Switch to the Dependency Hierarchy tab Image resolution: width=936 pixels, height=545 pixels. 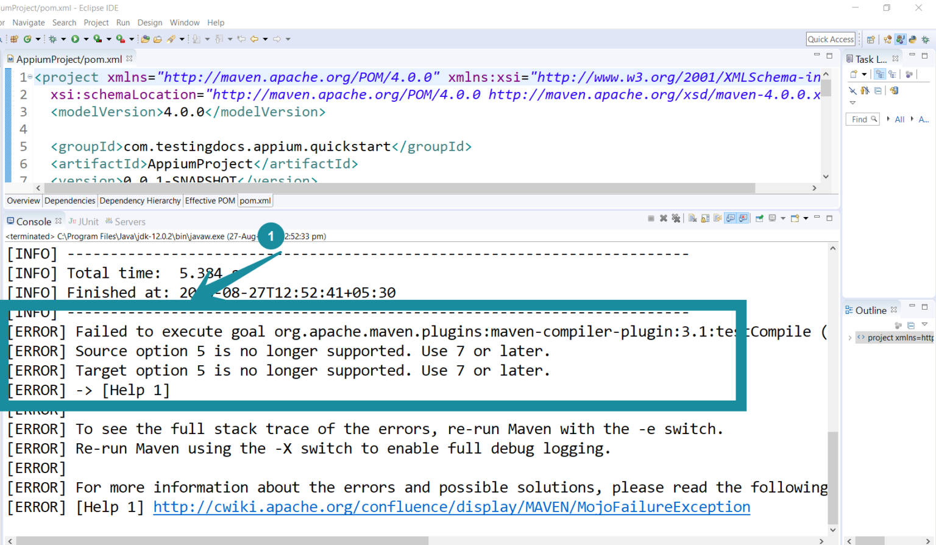tap(140, 201)
